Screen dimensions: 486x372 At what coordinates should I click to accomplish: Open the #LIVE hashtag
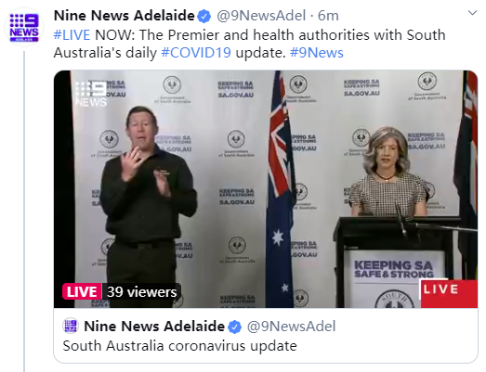[72, 35]
